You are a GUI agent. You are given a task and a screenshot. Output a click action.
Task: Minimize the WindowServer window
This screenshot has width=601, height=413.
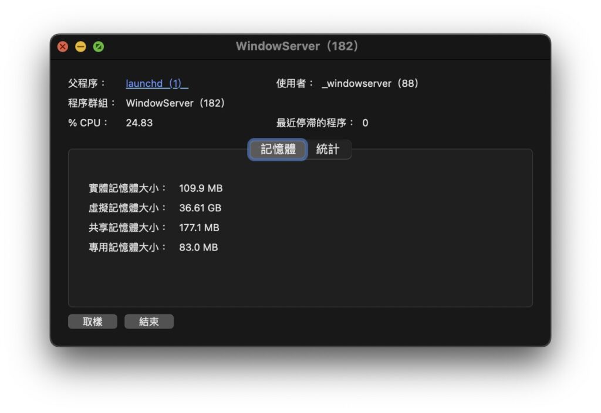click(80, 46)
